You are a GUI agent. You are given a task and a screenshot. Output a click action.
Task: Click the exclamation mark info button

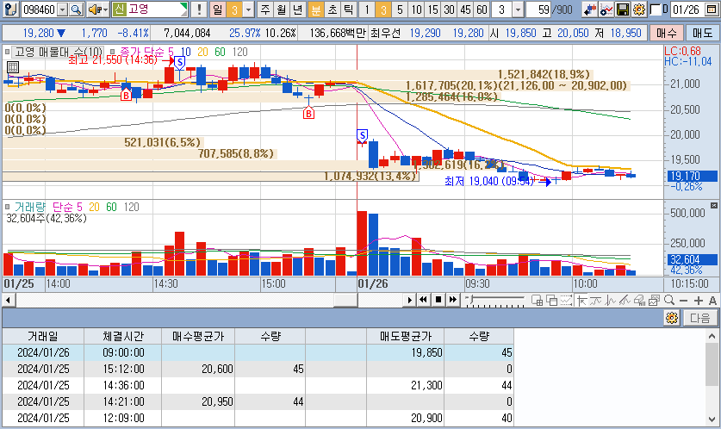199,9
